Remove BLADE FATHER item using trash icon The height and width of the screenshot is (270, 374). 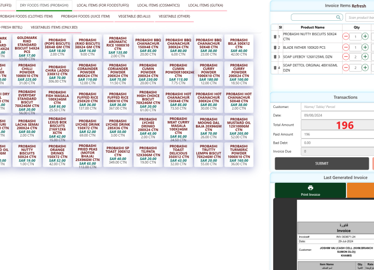coord(274,47)
